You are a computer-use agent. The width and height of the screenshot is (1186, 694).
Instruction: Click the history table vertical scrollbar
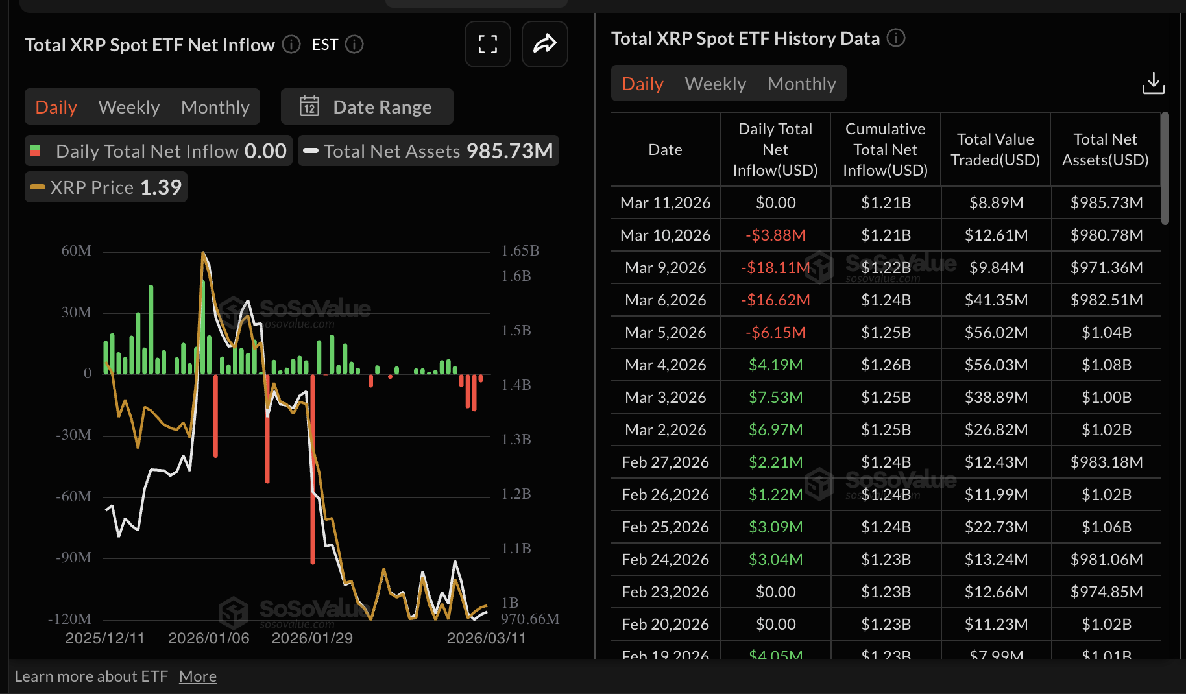[x=1165, y=169]
